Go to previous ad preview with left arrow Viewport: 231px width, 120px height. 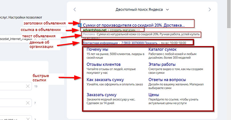75,10
